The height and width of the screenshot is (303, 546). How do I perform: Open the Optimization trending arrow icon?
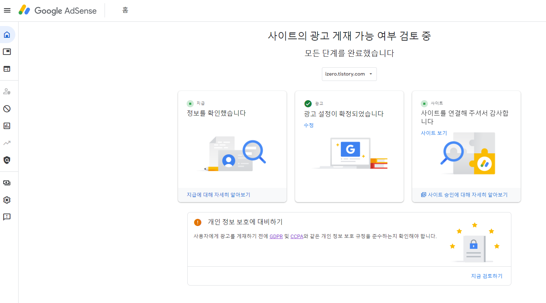click(x=7, y=143)
